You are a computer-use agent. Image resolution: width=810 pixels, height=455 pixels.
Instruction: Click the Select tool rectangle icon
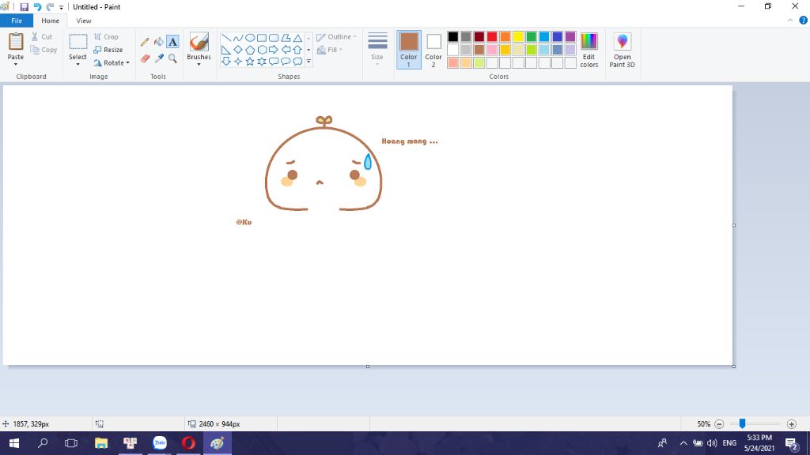[78, 42]
